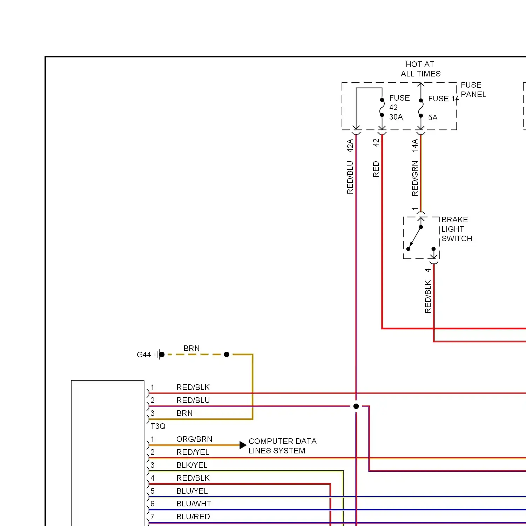Select pin number 6 beside BLU/WHT
The image size is (526, 526).
(x=153, y=504)
